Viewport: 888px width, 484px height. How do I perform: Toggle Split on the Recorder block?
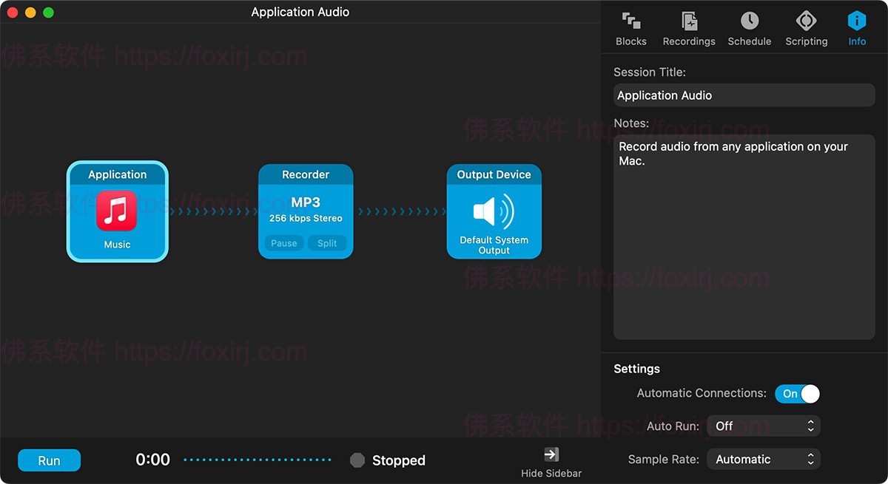point(328,242)
